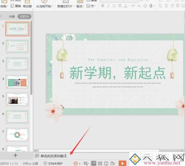Switch to the Outline (大纲) tab
The image size is (185, 166).
click(x=12, y=16)
